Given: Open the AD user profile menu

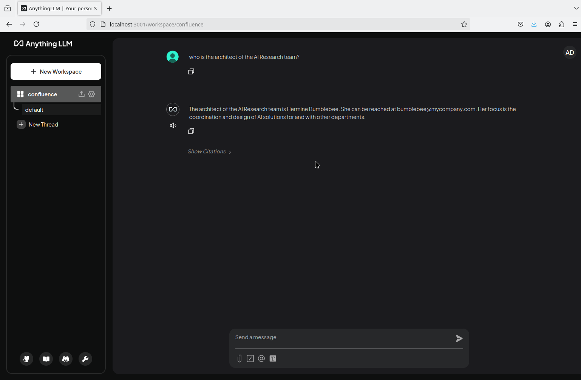Looking at the screenshot, I should (x=570, y=53).
